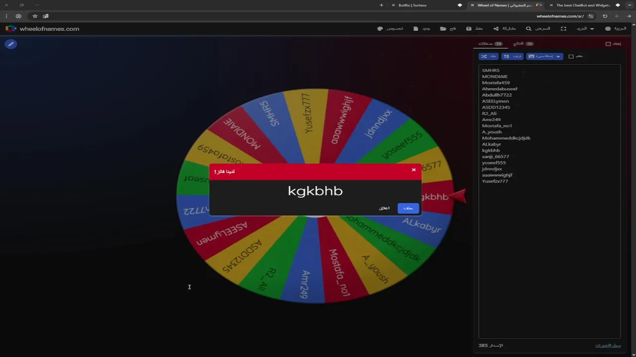Click the Close text button in winner dialog
This screenshot has width=636, height=357.
(x=385, y=208)
